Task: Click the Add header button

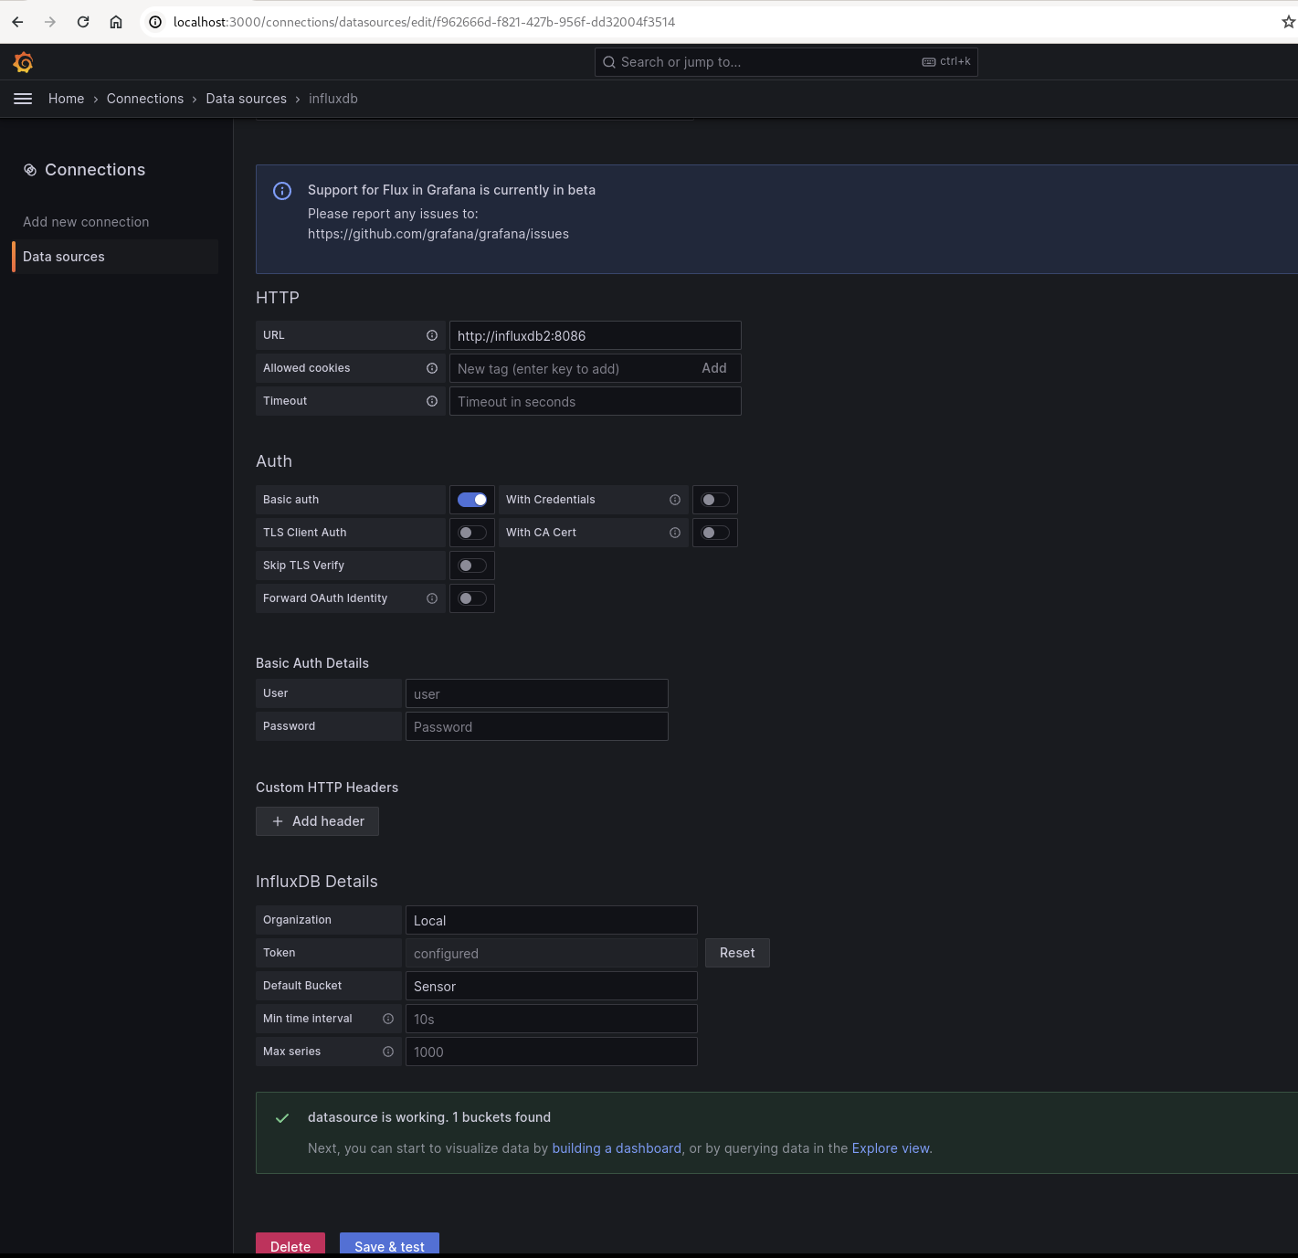Action: (x=317, y=821)
